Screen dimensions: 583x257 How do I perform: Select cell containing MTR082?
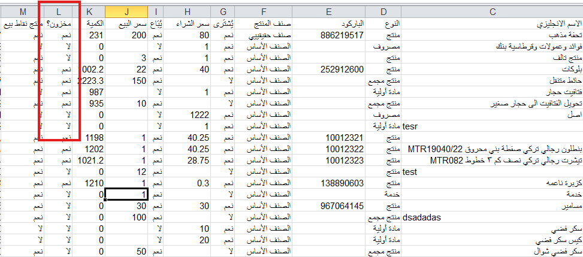click(x=493, y=161)
